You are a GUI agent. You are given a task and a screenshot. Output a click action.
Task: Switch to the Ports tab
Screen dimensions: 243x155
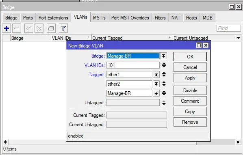point(28,18)
